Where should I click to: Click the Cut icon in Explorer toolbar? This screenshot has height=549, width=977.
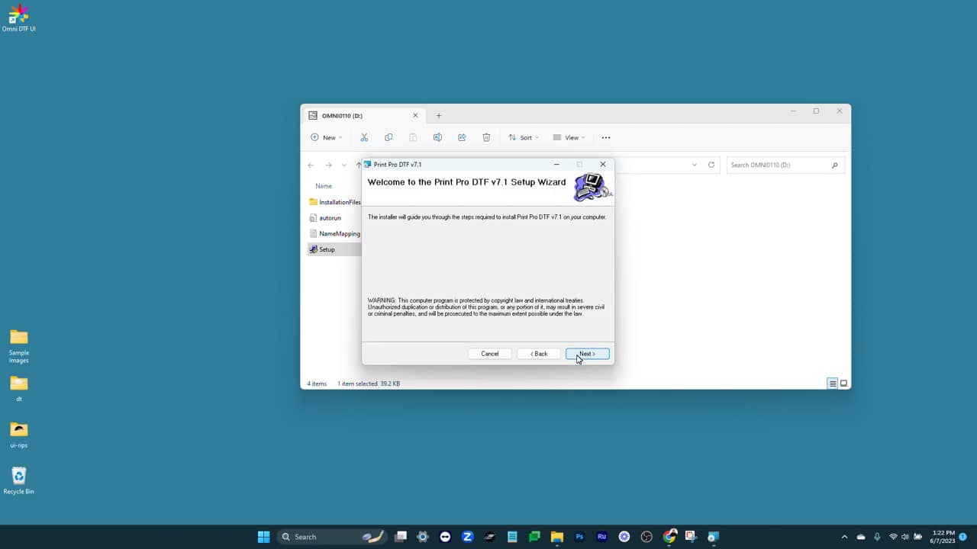pos(364,137)
